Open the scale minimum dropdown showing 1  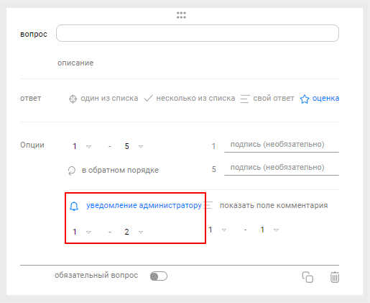(82, 146)
